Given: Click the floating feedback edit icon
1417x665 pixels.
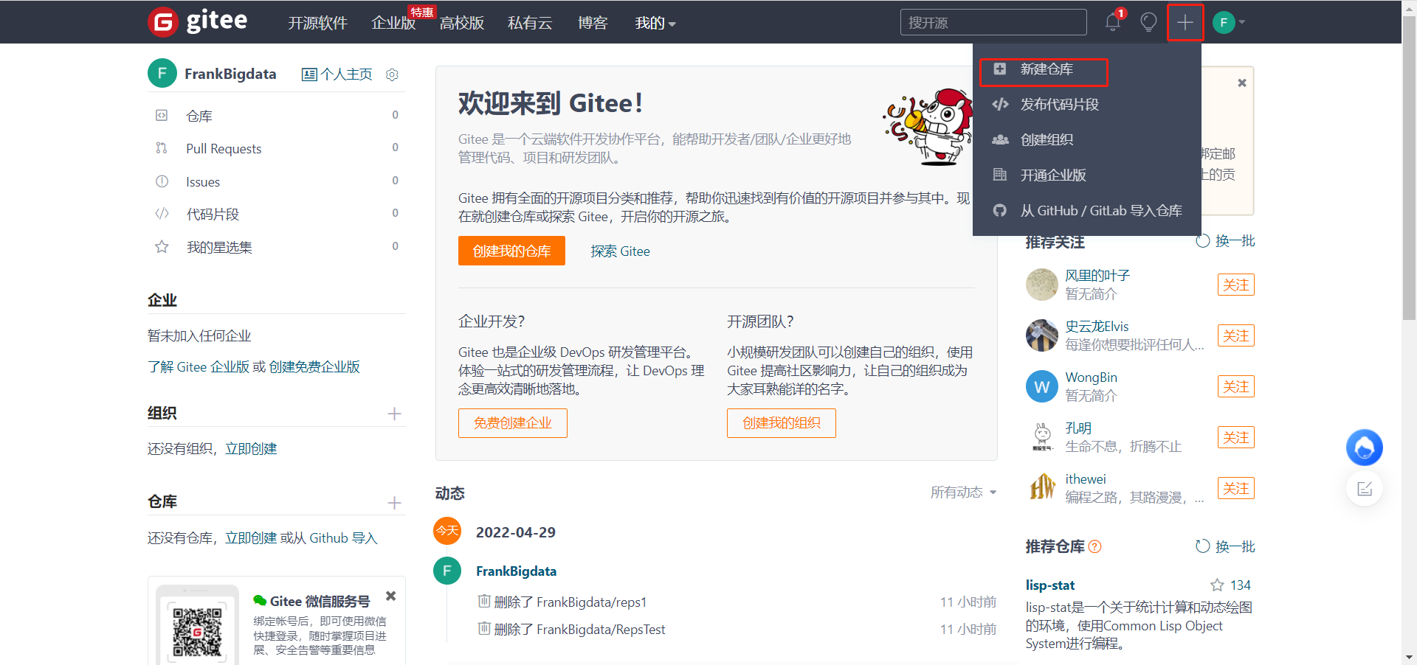Looking at the screenshot, I should pyautogui.click(x=1365, y=489).
